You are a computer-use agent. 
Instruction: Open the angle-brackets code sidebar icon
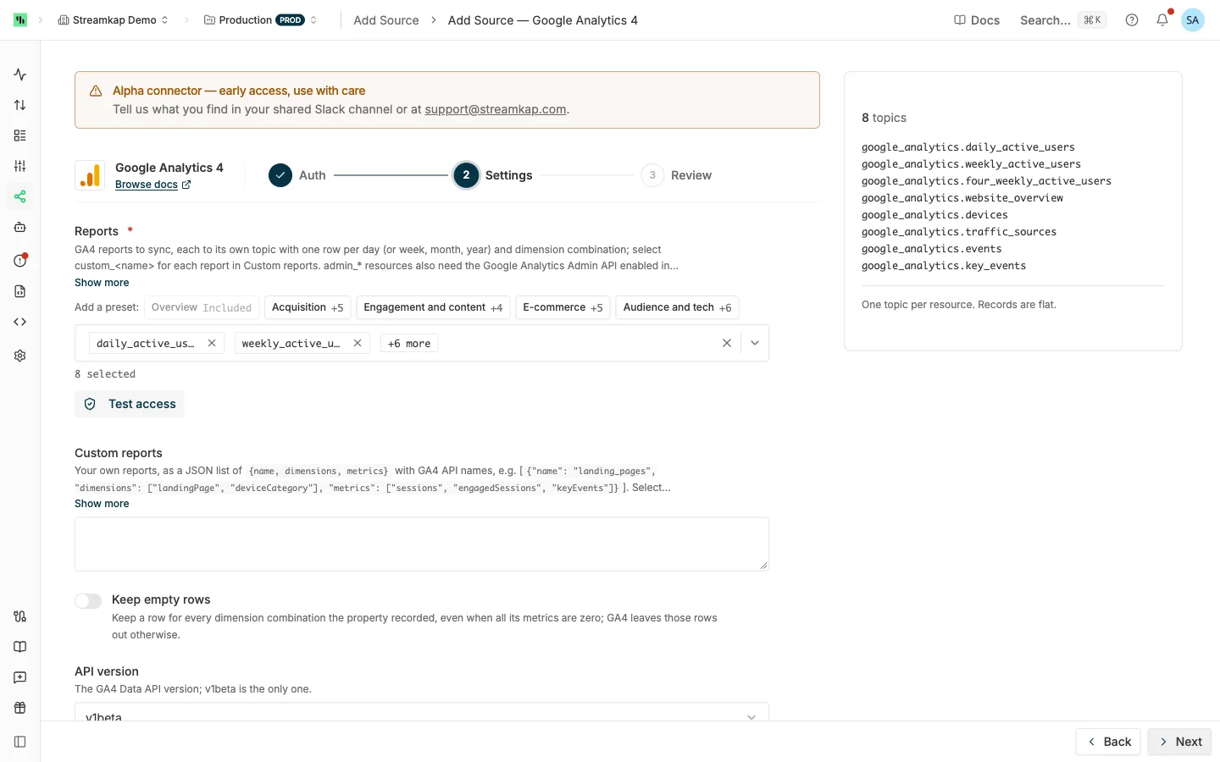tap(20, 322)
